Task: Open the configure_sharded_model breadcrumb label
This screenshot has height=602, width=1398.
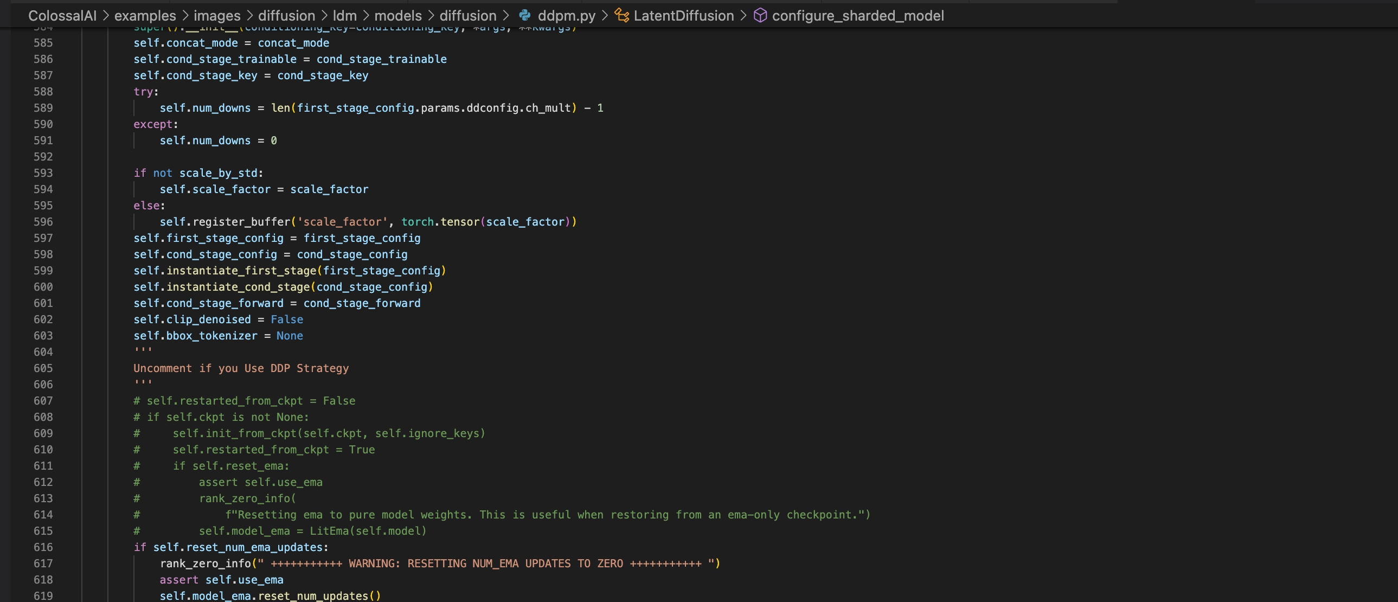Action: [x=857, y=15]
